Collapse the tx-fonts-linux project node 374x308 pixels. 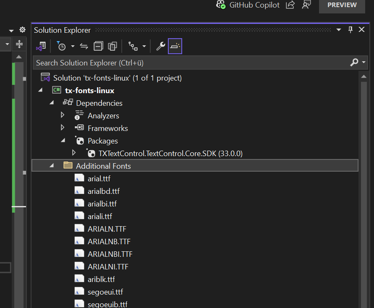40,90
